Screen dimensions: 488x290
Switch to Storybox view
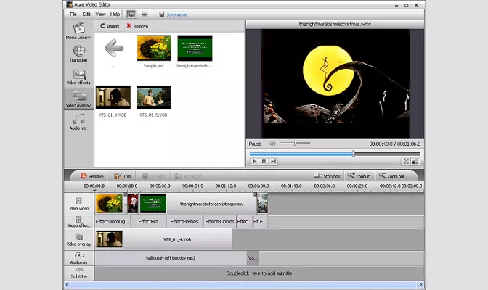pos(327,176)
